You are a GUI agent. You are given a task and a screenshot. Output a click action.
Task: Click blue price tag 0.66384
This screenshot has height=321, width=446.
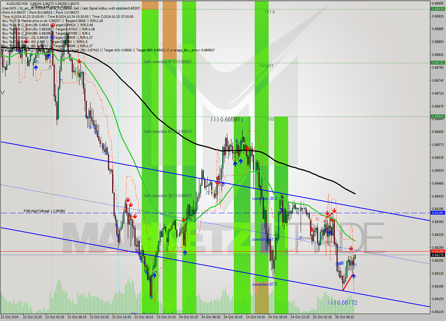437,212
